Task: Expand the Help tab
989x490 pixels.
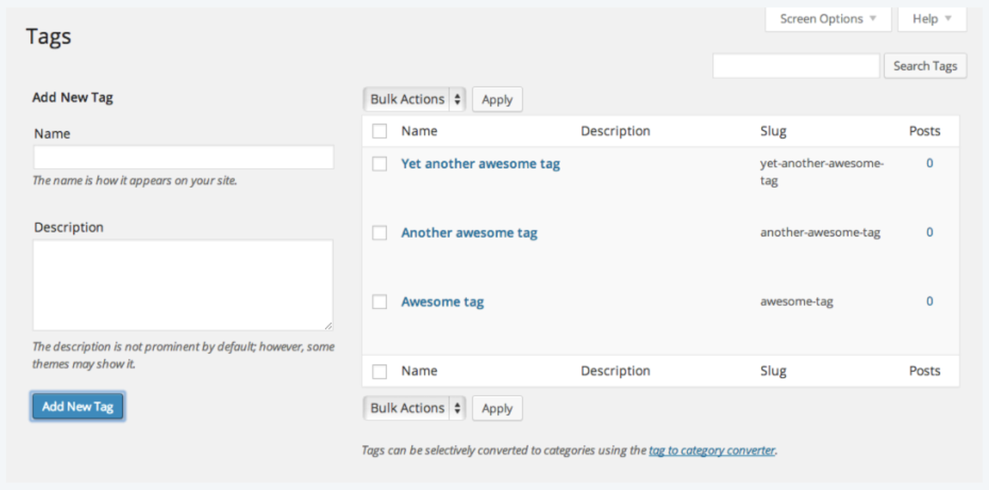Action: (x=932, y=19)
